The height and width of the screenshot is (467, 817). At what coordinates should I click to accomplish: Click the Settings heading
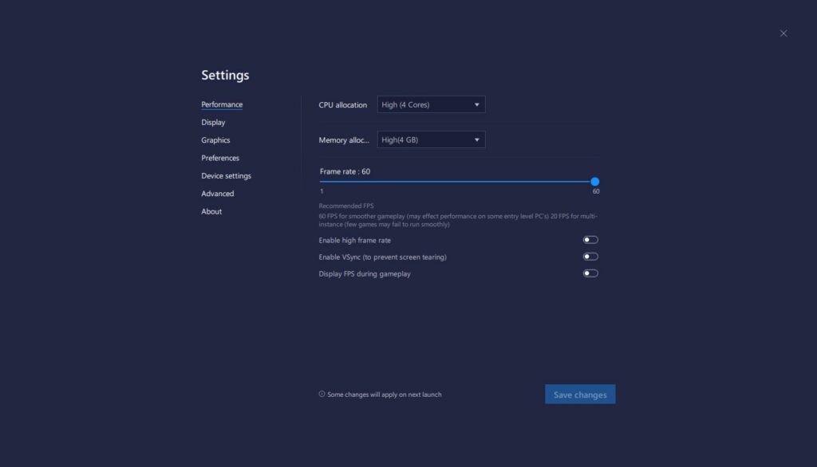coord(226,75)
